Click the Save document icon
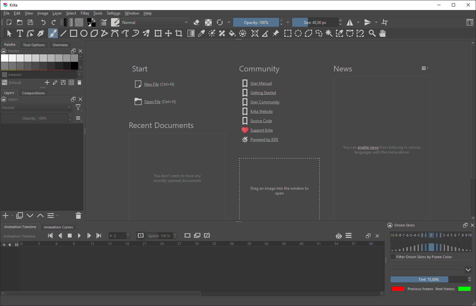 click(x=30, y=22)
